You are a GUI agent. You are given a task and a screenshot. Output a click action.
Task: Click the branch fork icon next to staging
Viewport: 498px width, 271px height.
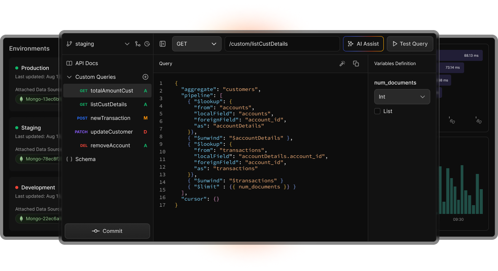point(138,44)
